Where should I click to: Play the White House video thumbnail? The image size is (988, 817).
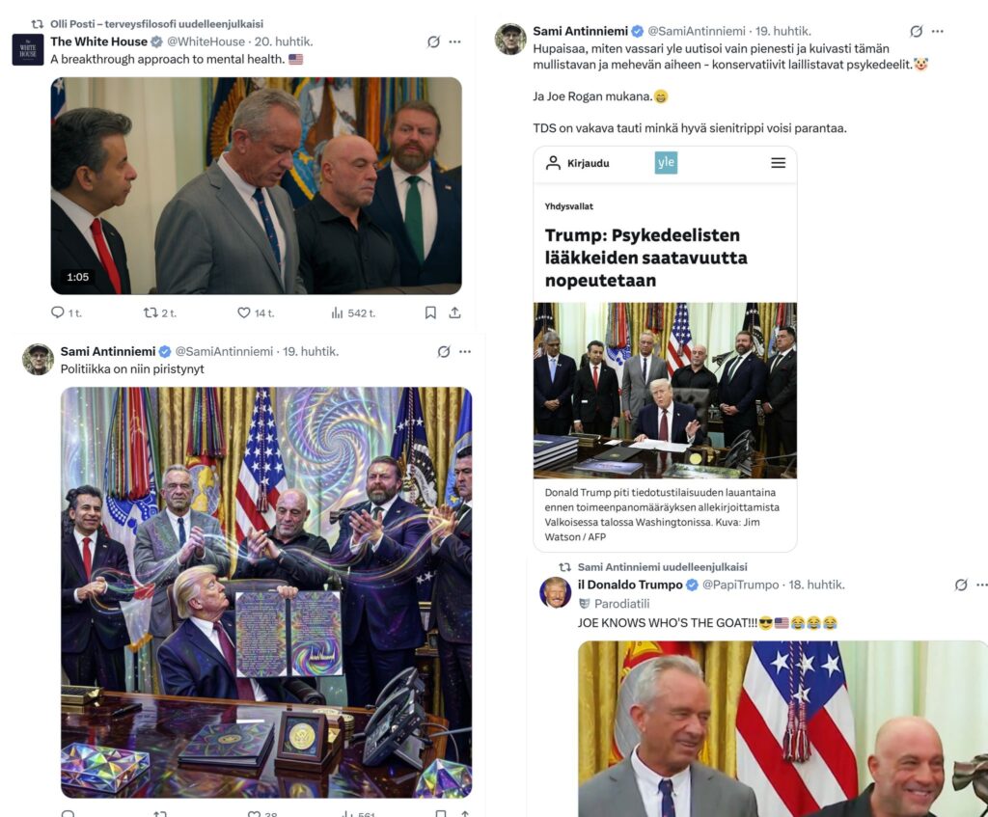(257, 186)
